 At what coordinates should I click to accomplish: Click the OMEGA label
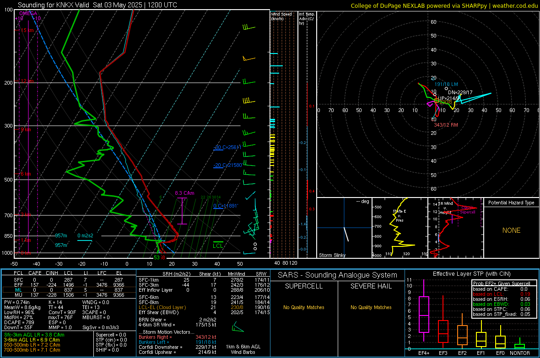28,13
